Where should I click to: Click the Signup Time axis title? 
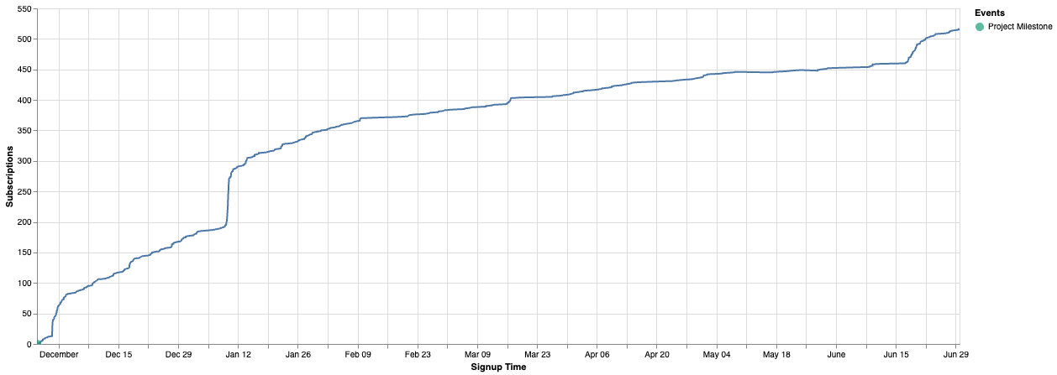coord(498,367)
